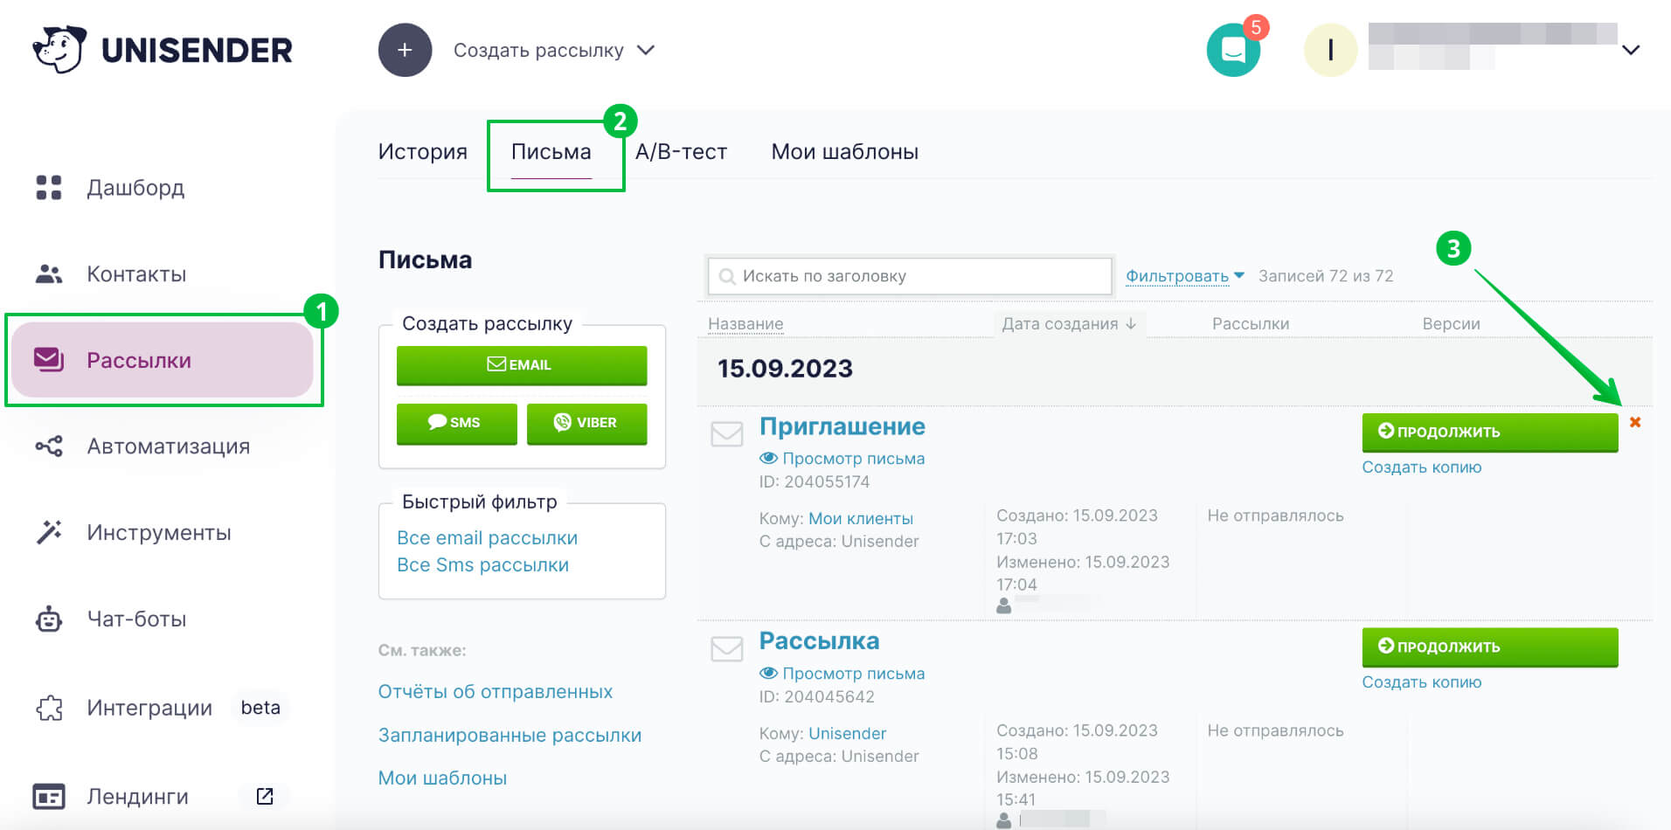
Task: Open the Фильтровать dropdown
Action: (1184, 276)
